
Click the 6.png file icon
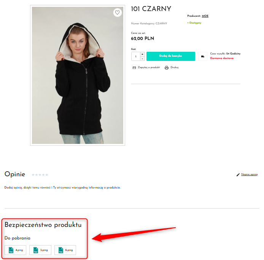tap(61, 250)
